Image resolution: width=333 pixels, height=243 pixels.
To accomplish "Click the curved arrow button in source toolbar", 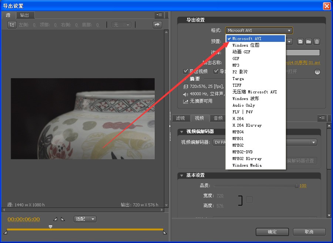I will 158,25.
